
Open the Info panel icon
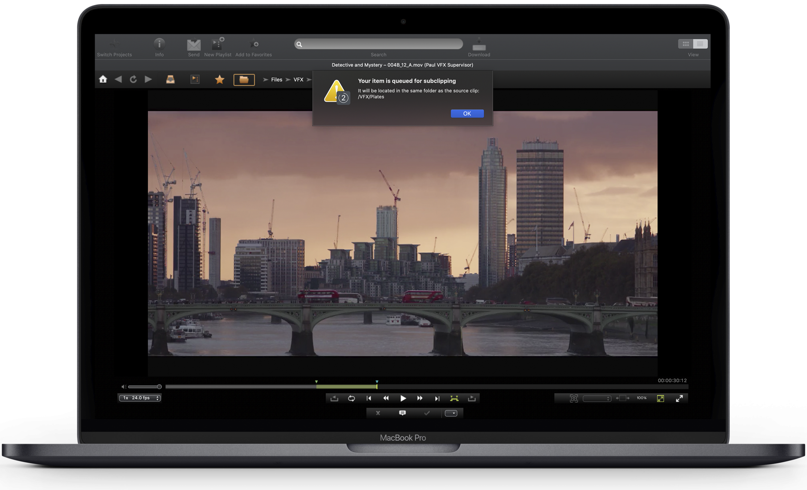[x=159, y=44]
